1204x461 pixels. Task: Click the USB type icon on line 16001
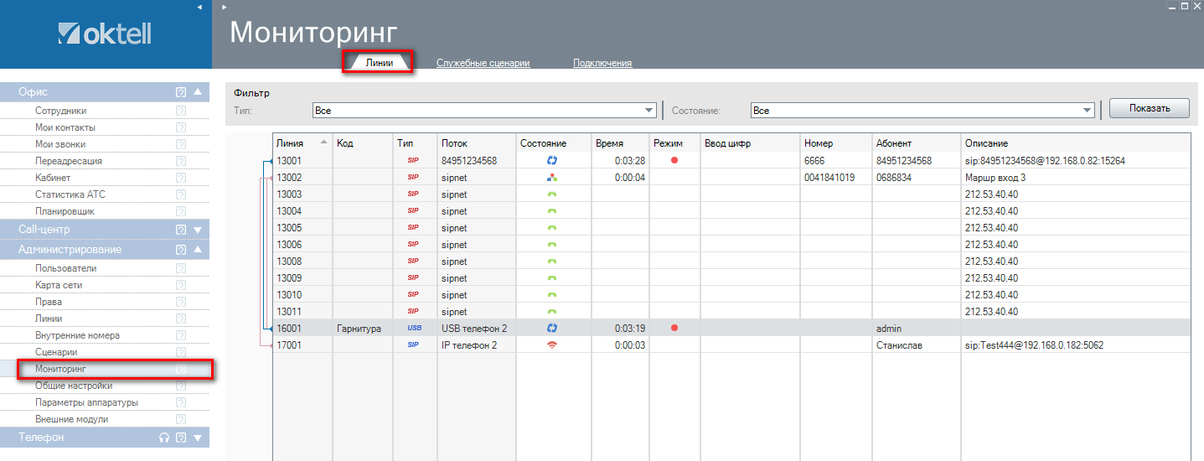(415, 329)
